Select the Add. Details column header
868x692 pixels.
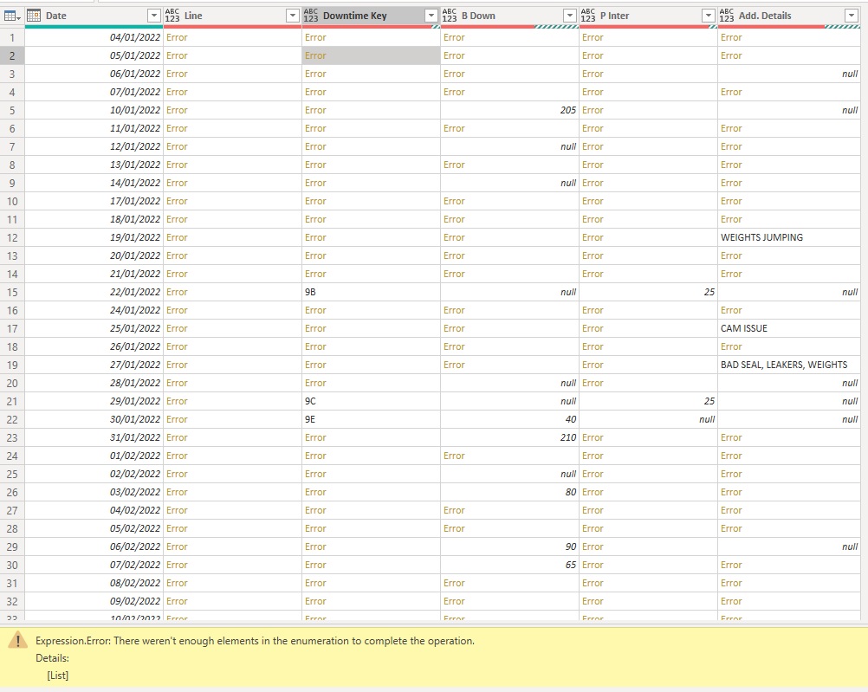(x=789, y=16)
